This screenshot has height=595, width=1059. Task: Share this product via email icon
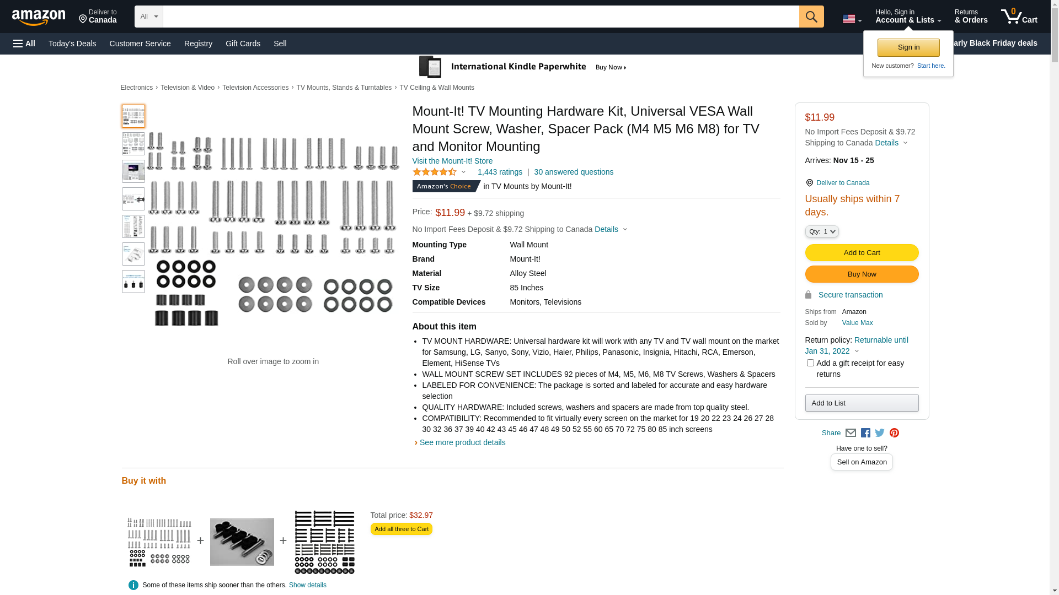coord(851,433)
